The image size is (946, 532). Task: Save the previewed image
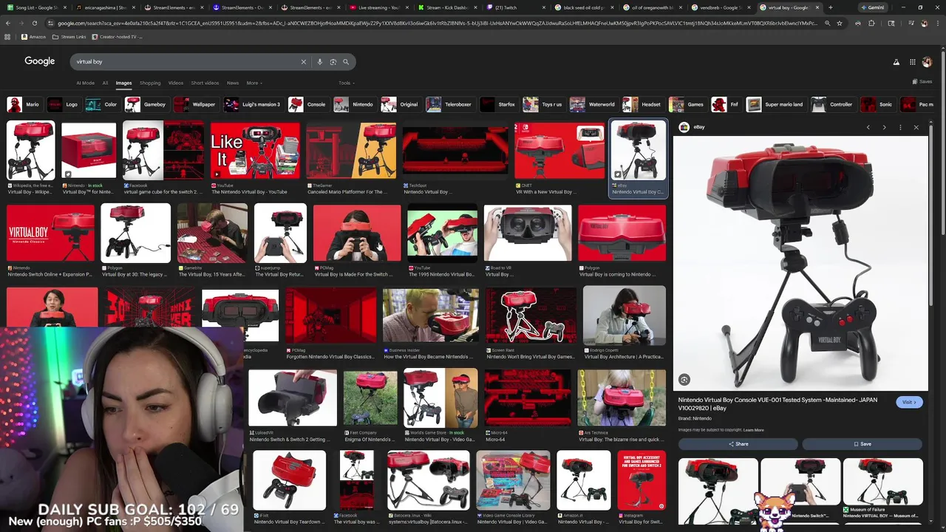[862, 444]
